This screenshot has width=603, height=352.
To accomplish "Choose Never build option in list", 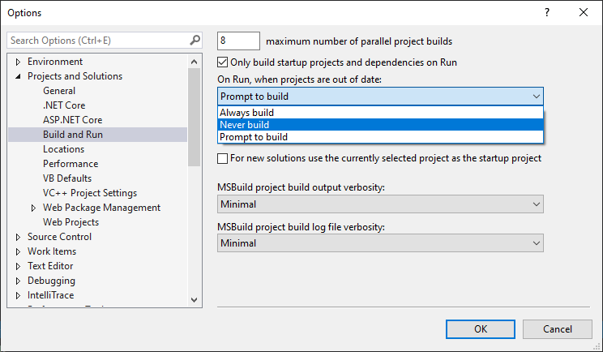I will [244, 125].
